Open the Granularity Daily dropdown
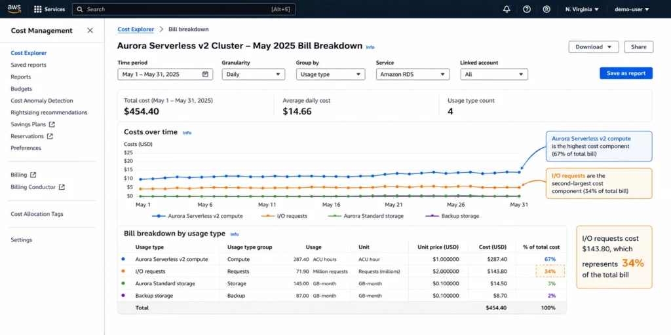The width and height of the screenshot is (671, 335). [x=254, y=75]
